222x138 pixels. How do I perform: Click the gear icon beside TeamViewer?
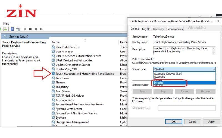pos(53,91)
